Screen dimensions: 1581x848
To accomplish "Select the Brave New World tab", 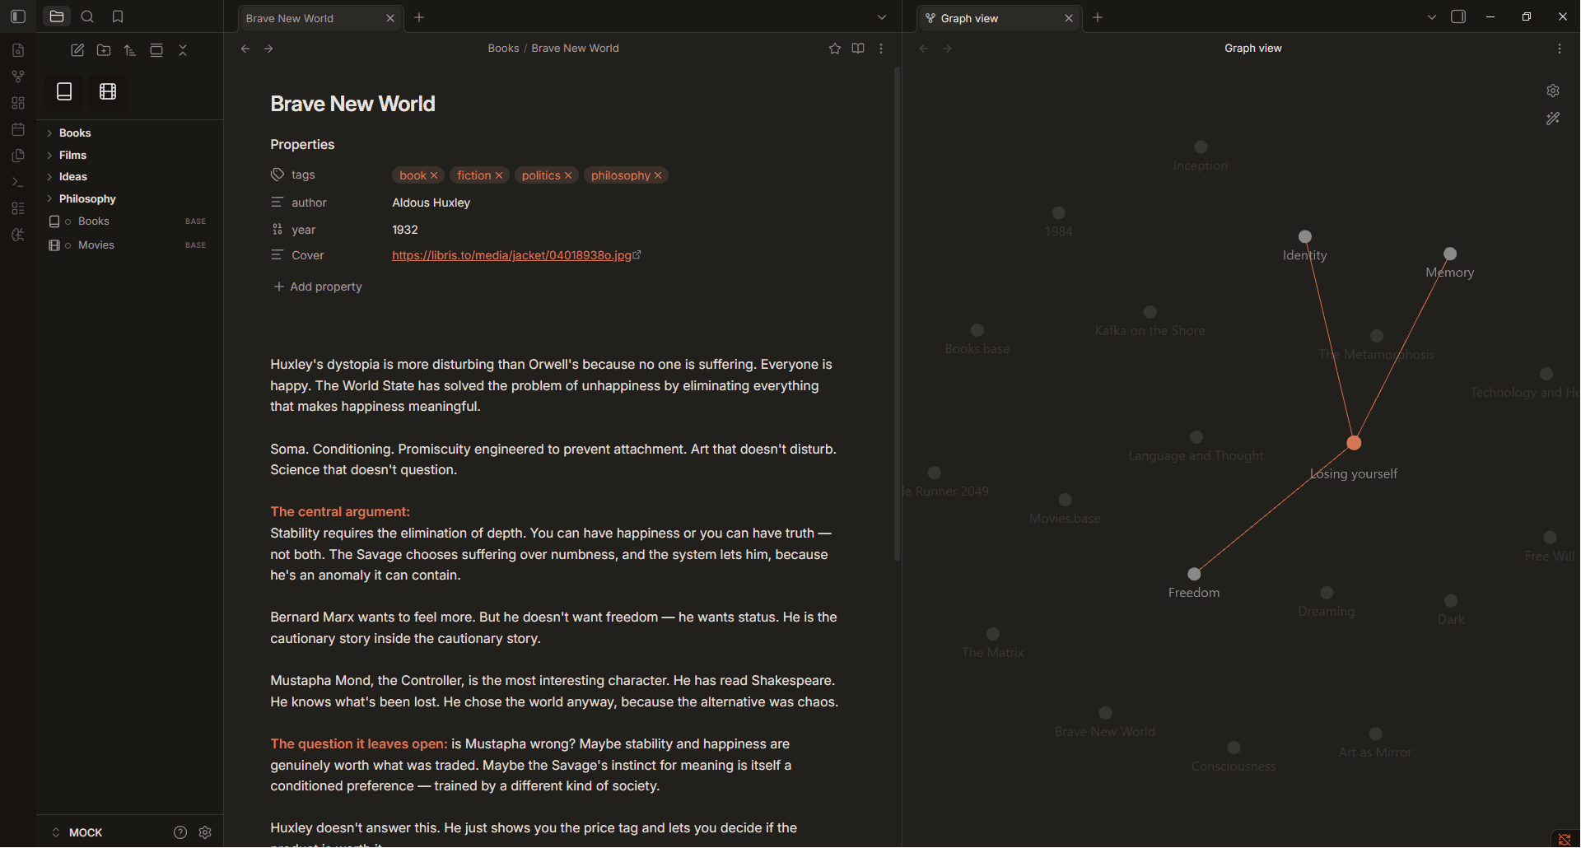I will [x=320, y=18].
